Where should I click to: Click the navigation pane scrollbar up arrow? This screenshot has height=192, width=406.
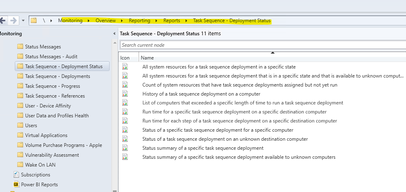point(115,42)
